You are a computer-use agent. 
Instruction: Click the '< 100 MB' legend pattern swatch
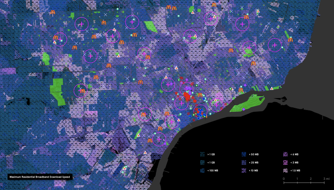[x=202, y=171]
